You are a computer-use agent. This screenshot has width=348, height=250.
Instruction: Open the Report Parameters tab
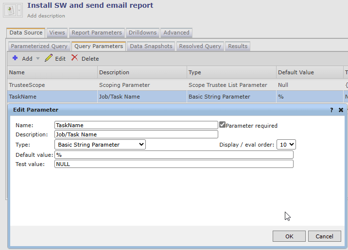tap(96, 33)
